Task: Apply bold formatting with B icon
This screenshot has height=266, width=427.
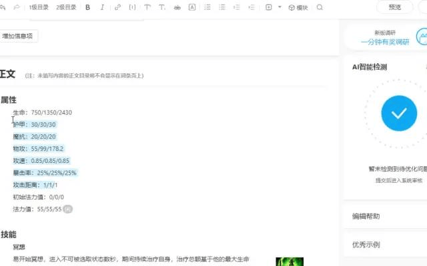Action: point(88,7)
